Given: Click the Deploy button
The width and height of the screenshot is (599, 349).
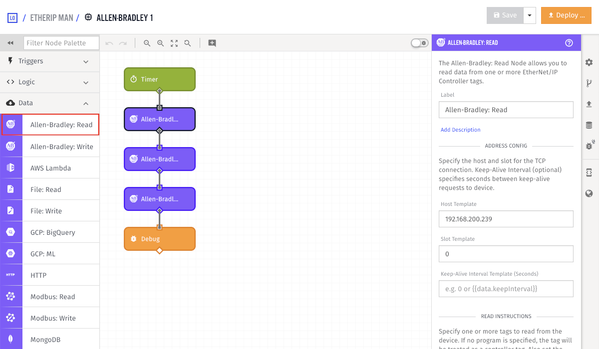Looking at the screenshot, I should (x=567, y=15).
